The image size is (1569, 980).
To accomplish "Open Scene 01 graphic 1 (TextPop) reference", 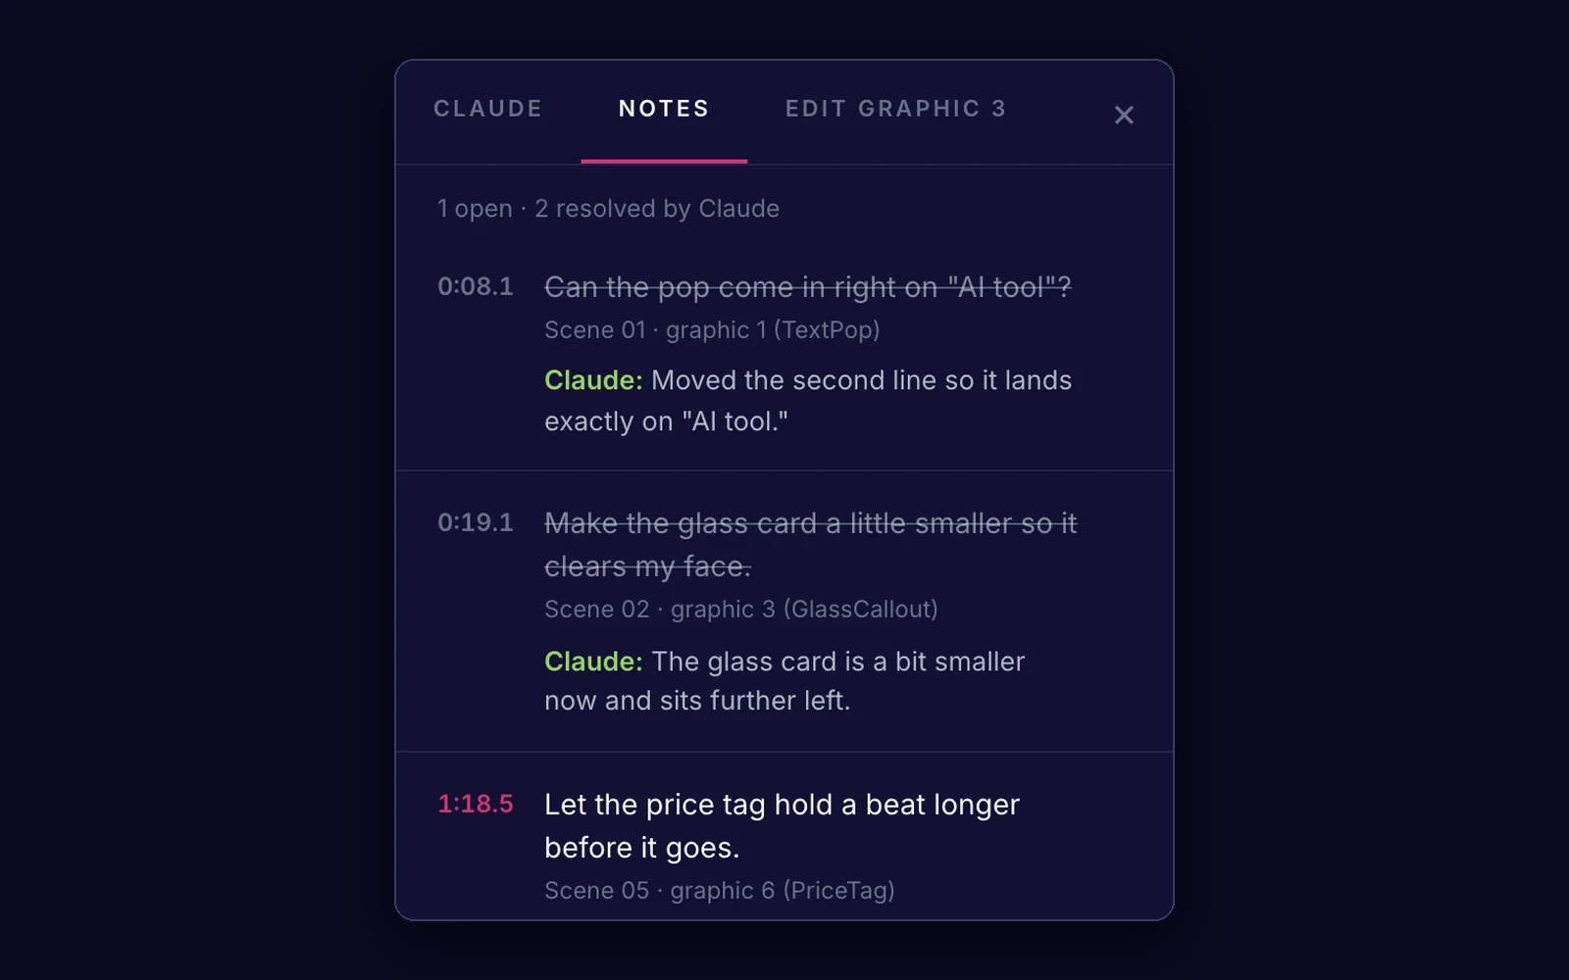I will pyautogui.click(x=712, y=330).
